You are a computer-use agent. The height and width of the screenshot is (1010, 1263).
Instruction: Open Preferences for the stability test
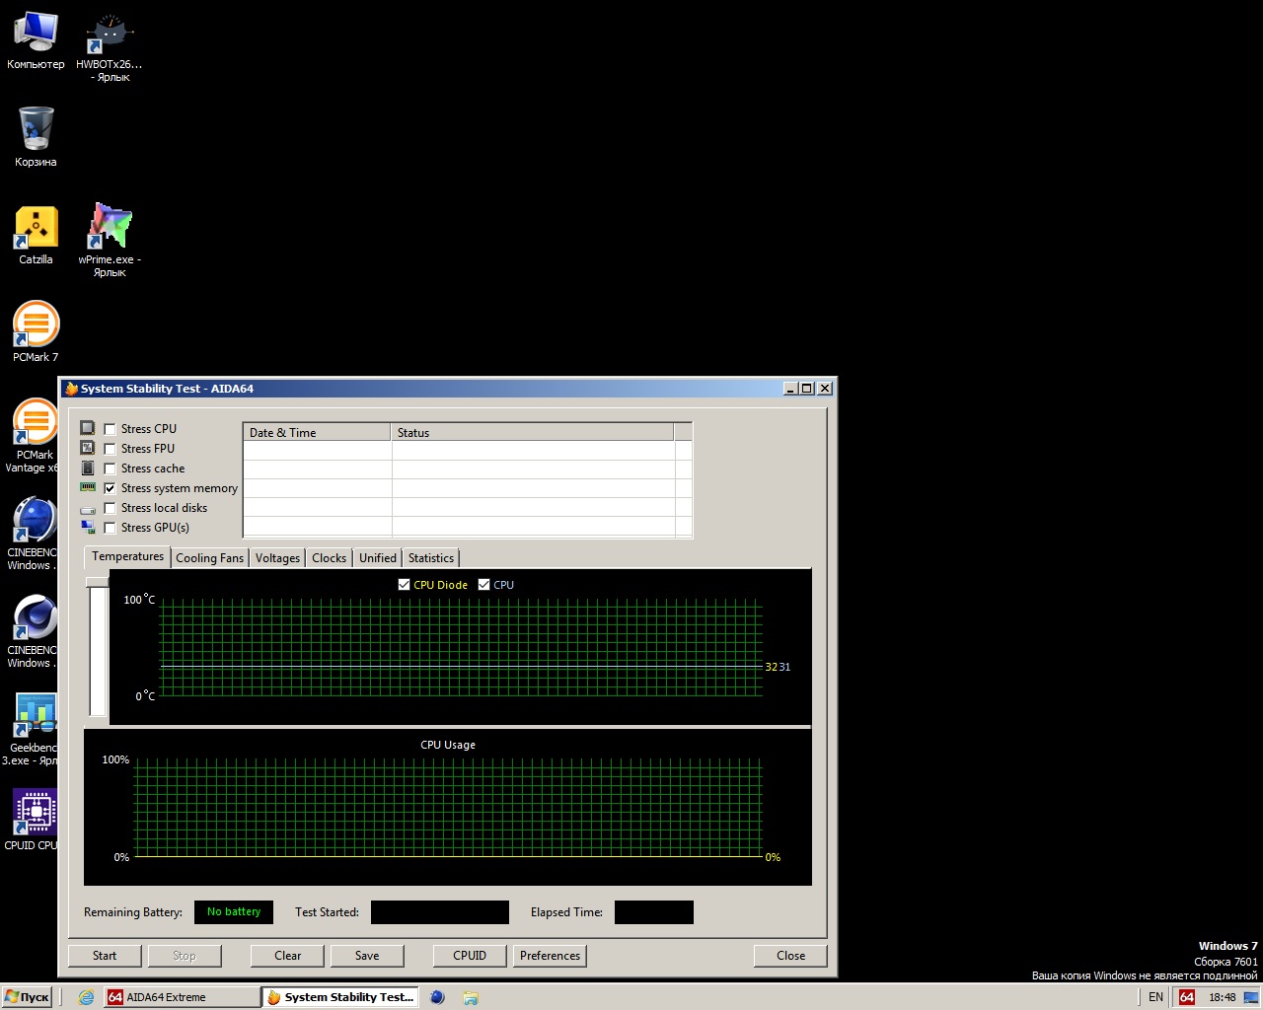tap(551, 956)
